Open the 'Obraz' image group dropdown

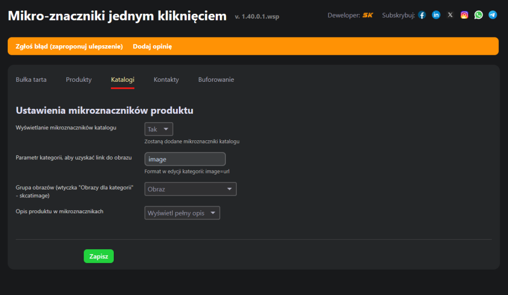(x=190, y=189)
